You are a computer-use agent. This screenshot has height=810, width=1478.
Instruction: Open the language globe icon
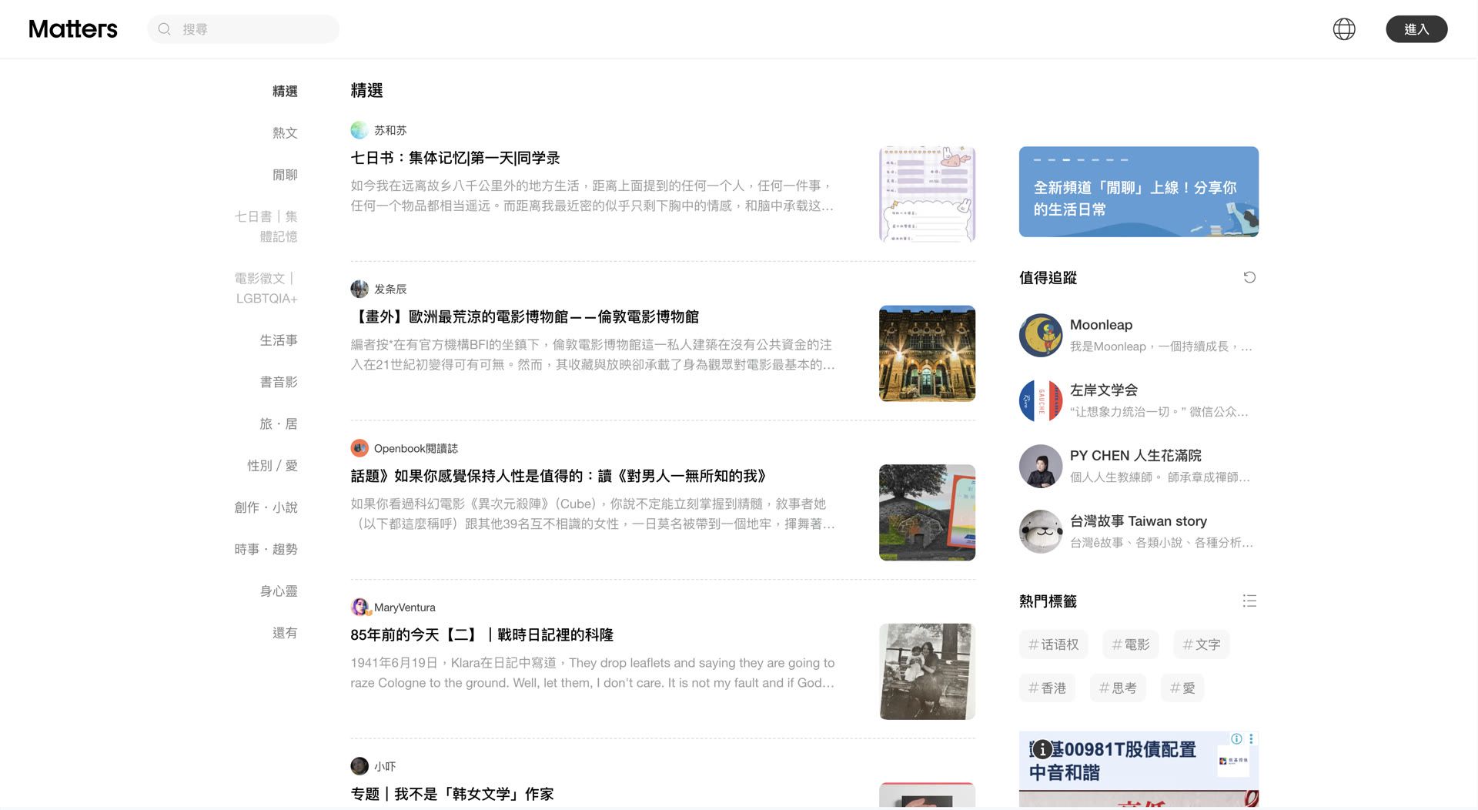1344,29
